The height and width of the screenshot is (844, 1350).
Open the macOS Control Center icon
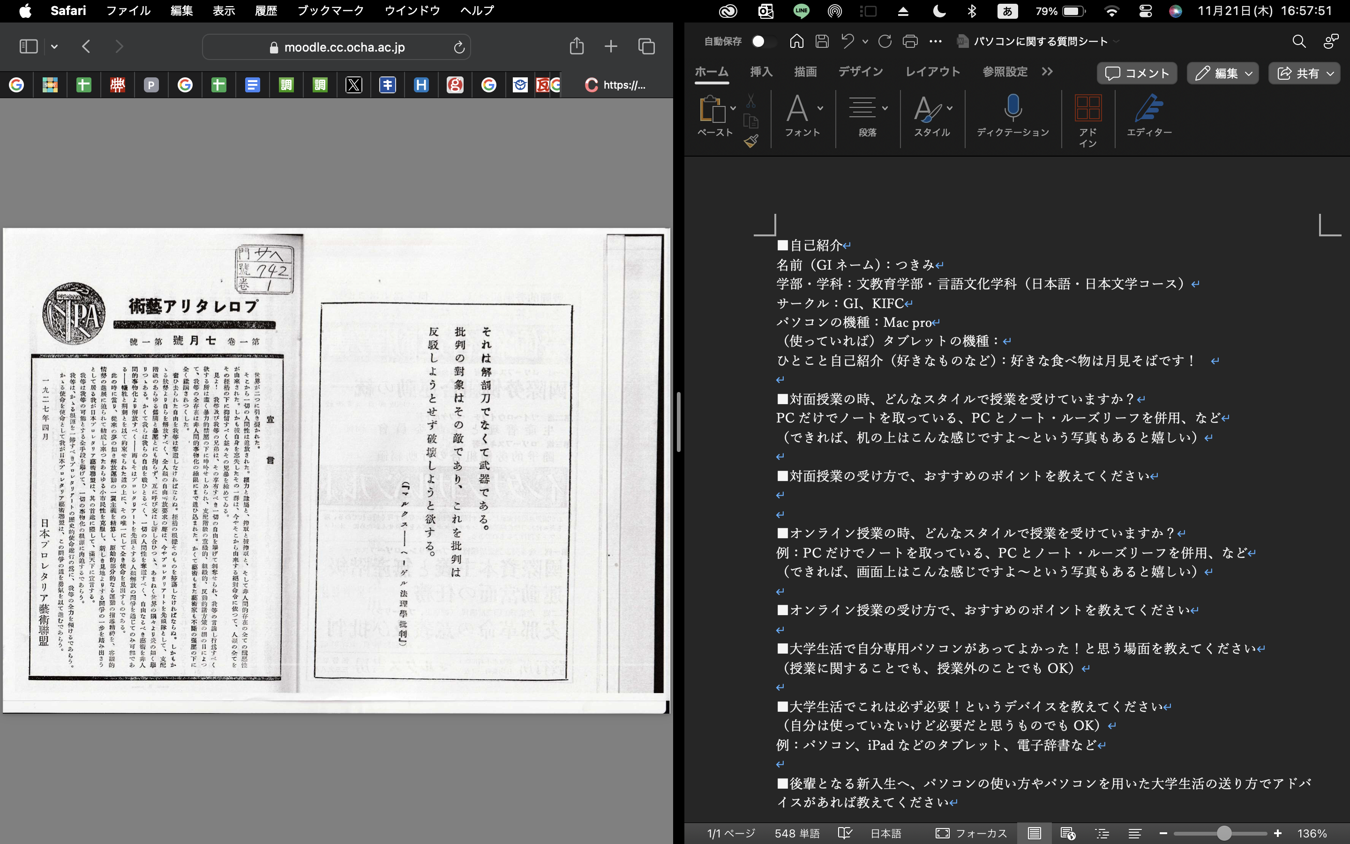coord(1145,11)
